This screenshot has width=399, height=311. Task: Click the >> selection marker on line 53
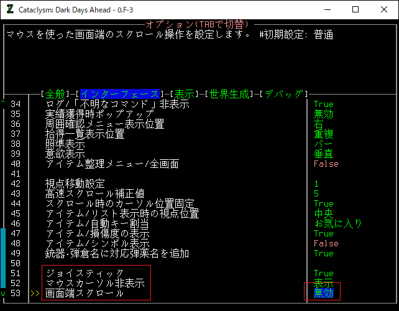(x=34, y=294)
